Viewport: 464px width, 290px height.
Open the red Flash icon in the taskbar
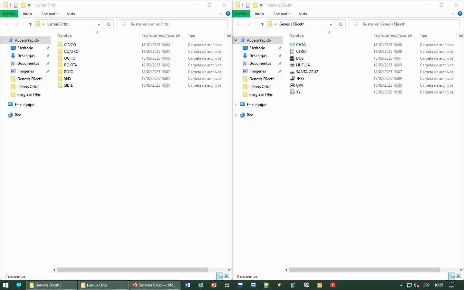333,285
